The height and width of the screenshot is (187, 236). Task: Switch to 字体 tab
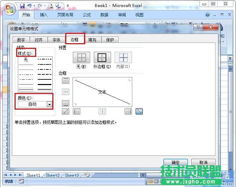click(x=56, y=40)
